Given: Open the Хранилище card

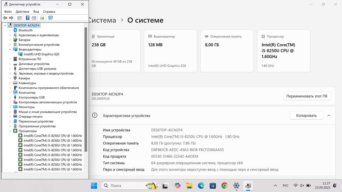Looking at the screenshot, I should [115, 51].
